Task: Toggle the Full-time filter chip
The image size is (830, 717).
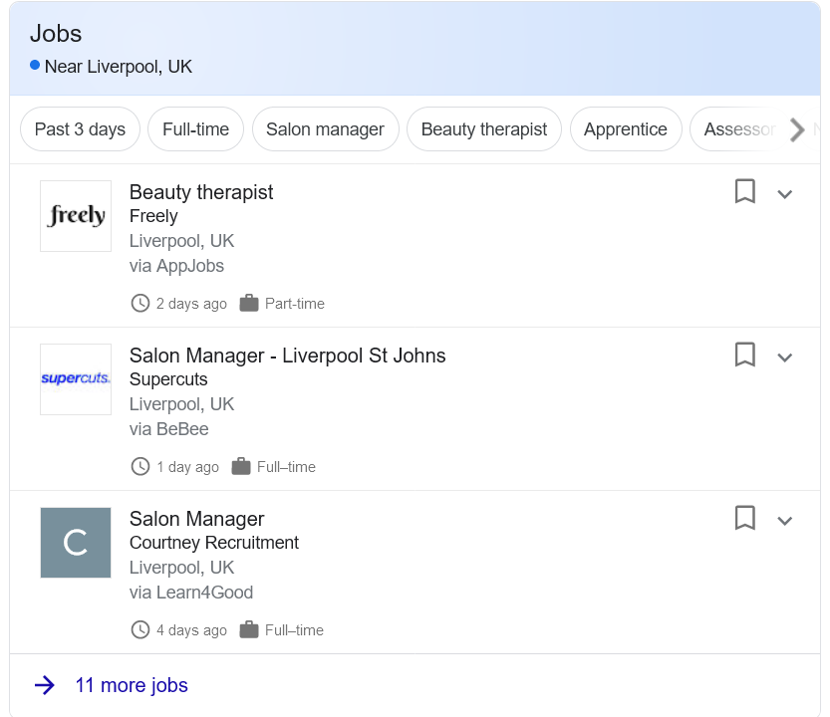Action: pyautogui.click(x=196, y=129)
